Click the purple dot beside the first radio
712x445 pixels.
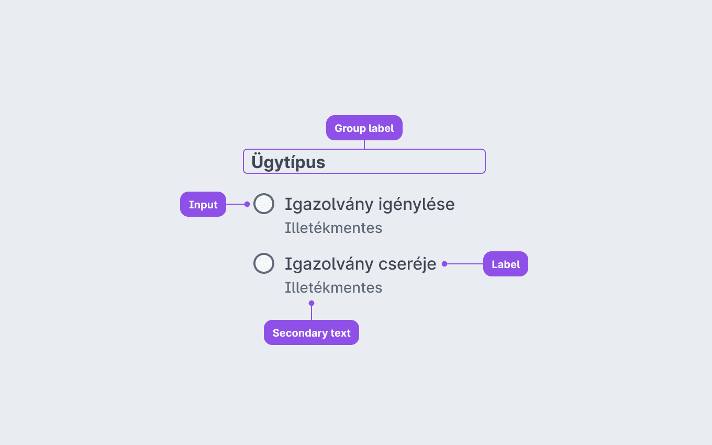[x=247, y=204]
